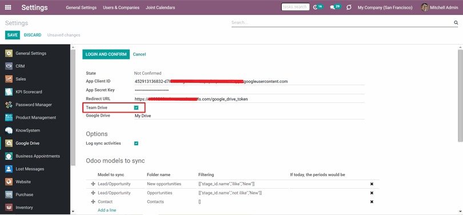Click the DISCARD button
The height and width of the screenshot is (215, 463).
click(x=33, y=35)
